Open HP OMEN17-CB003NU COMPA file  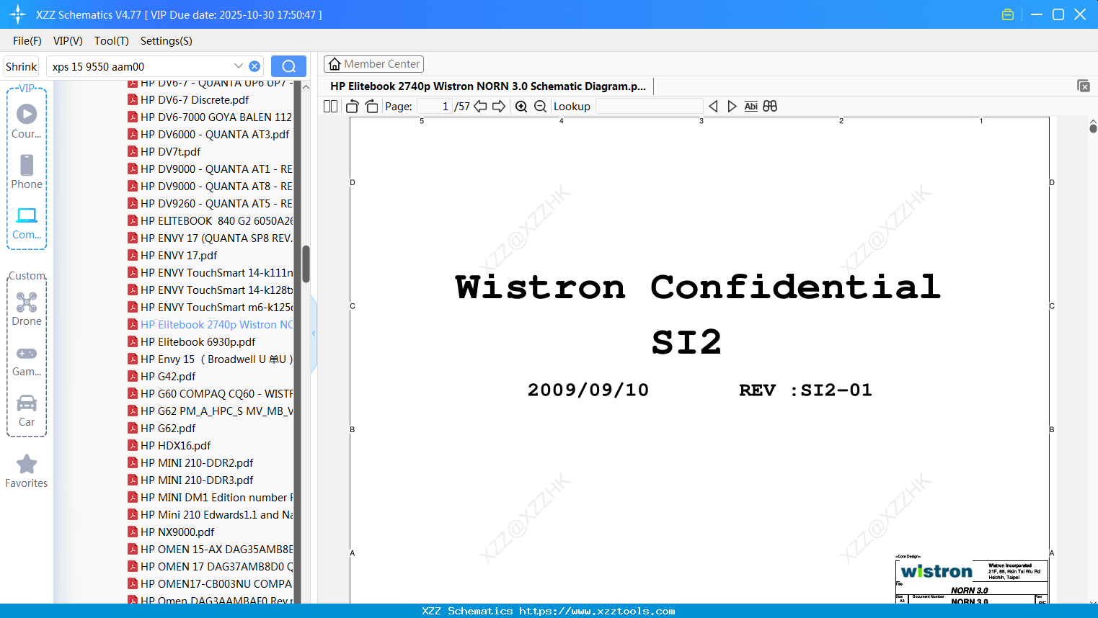[209, 584]
